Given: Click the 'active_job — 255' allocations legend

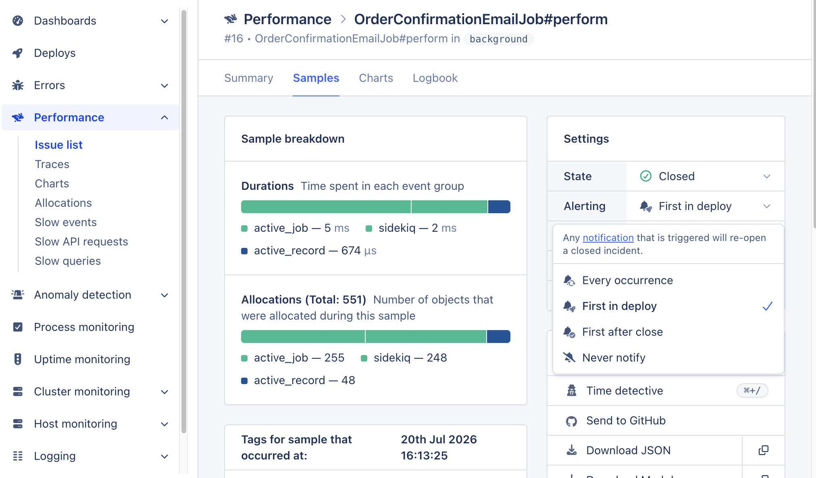Looking at the screenshot, I should click(x=293, y=357).
